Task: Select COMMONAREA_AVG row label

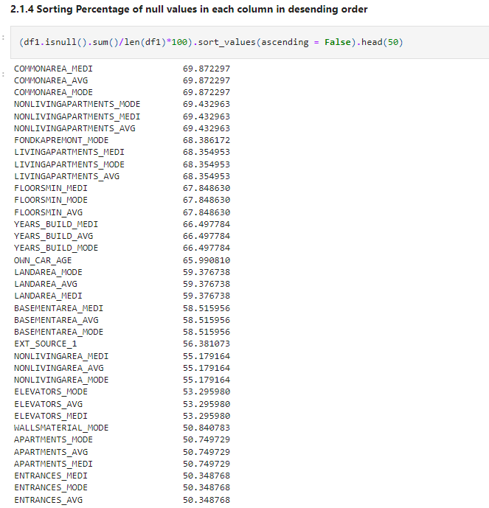Action: click(51, 80)
